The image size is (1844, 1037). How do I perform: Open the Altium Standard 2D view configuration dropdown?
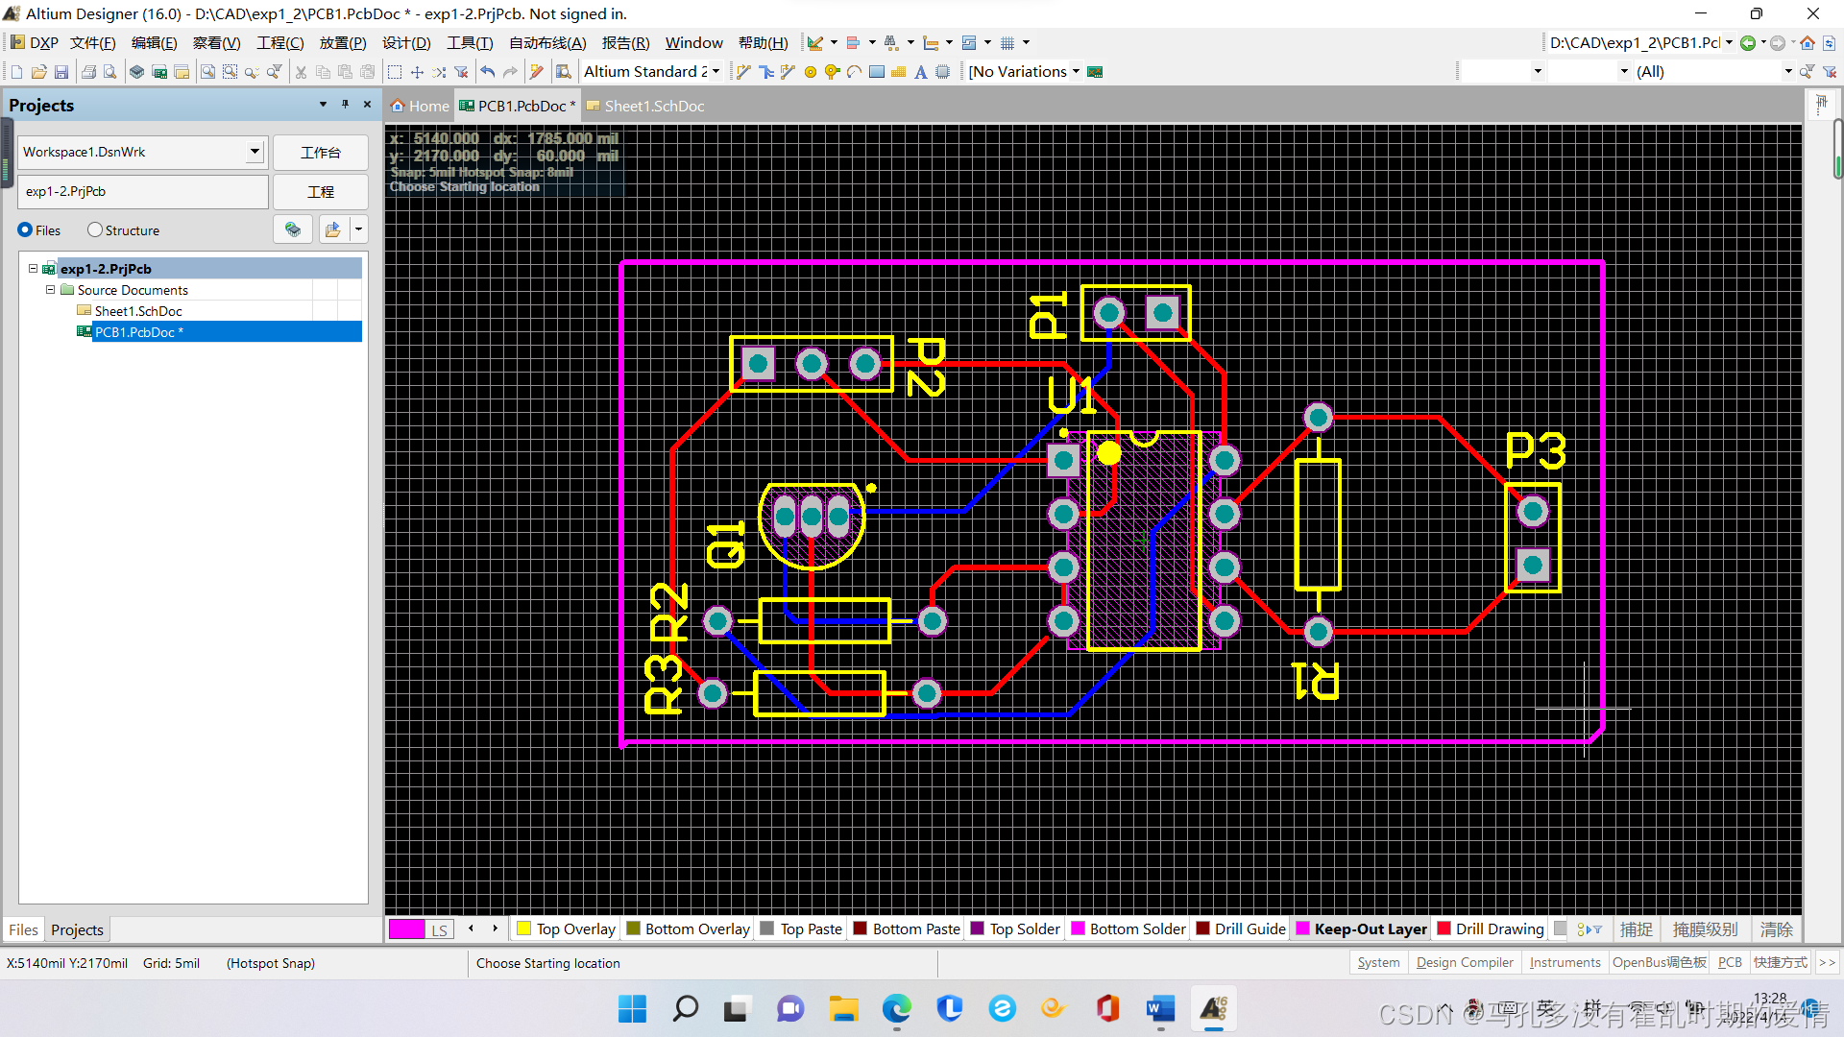tap(716, 72)
